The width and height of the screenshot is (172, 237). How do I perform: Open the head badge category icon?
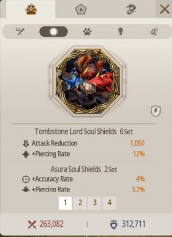click(120, 32)
